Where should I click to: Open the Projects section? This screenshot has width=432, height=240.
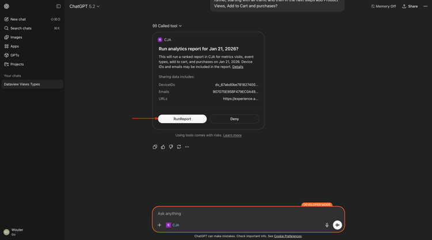tap(32, 64)
